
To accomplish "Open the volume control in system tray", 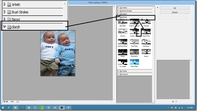I will pos(182,108).
